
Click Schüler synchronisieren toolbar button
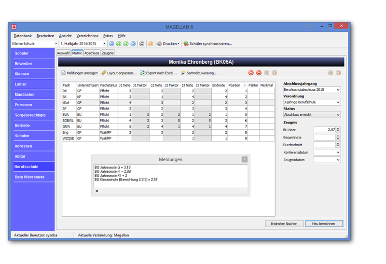(208, 43)
